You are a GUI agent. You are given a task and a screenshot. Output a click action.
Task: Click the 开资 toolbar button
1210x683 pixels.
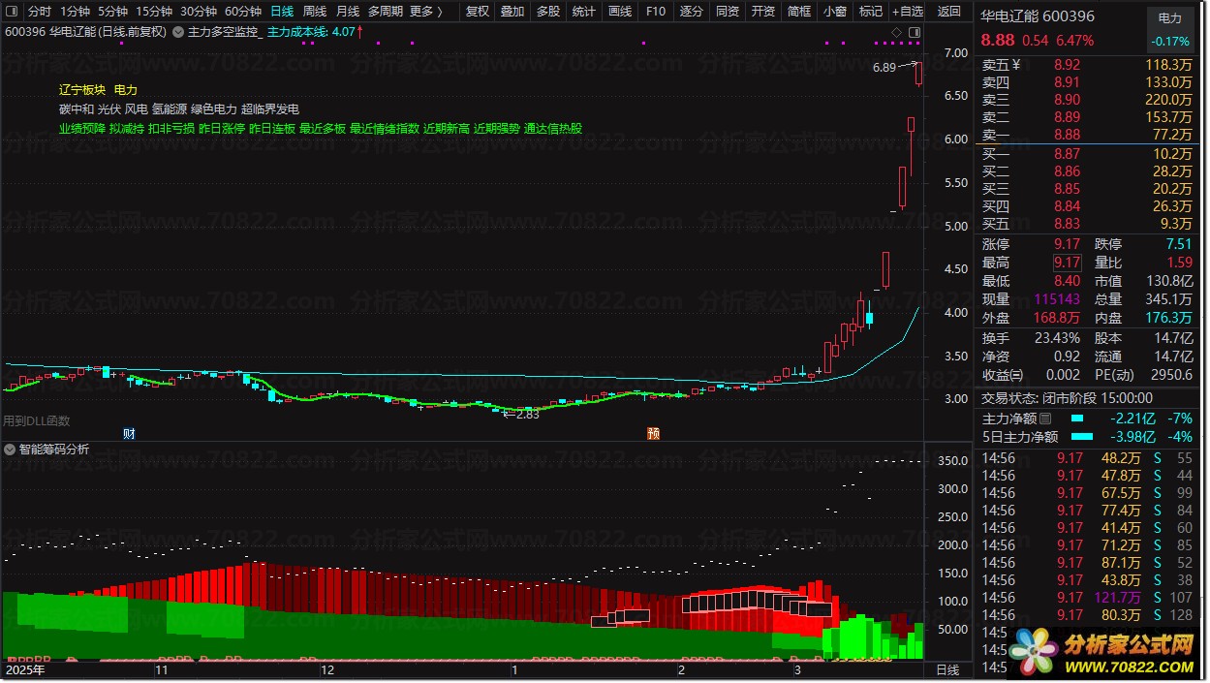pyautogui.click(x=762, y=12)
